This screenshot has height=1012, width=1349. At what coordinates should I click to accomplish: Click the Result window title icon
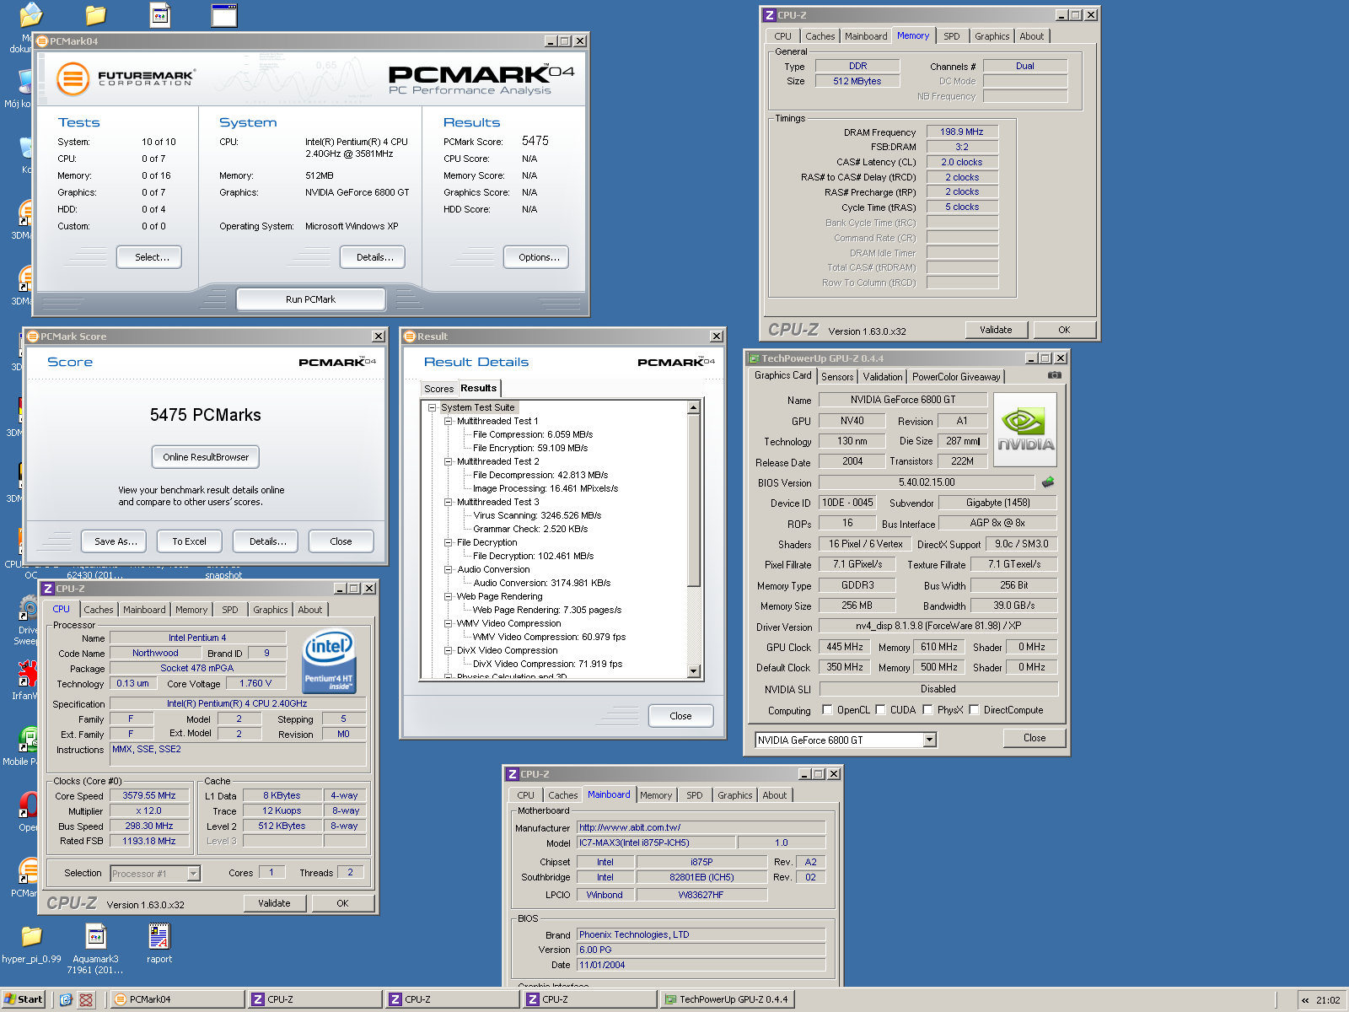tap(410, 336)
